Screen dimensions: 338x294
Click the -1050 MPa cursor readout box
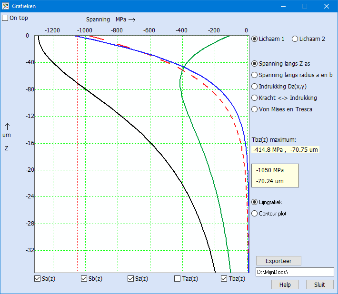coord(275,176)
